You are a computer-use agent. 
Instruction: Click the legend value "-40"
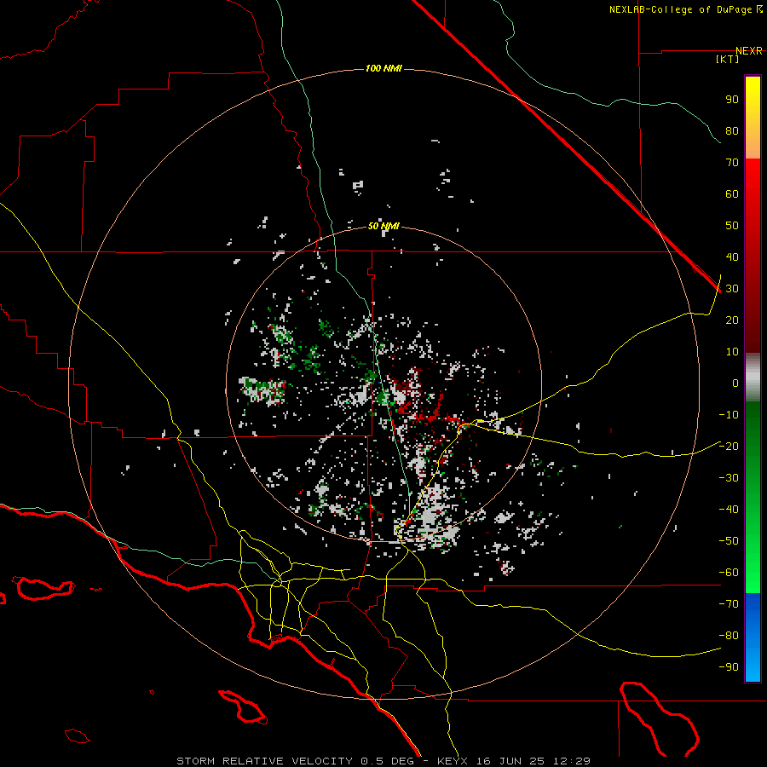pyautogui.click(x=729, y=510)
